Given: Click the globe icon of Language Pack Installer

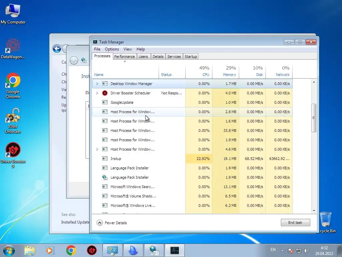Looking at the screenshot, I should pos(105,177).
